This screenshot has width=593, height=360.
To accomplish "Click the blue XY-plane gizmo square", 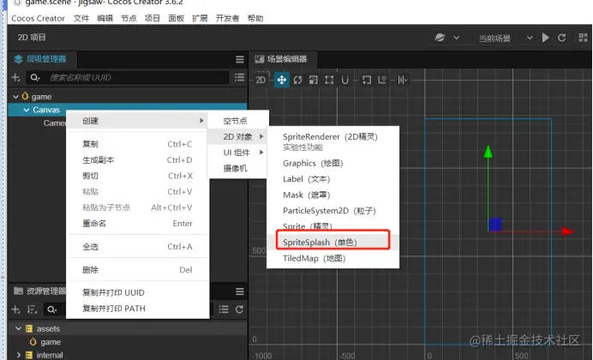I will tap(495, 225).
